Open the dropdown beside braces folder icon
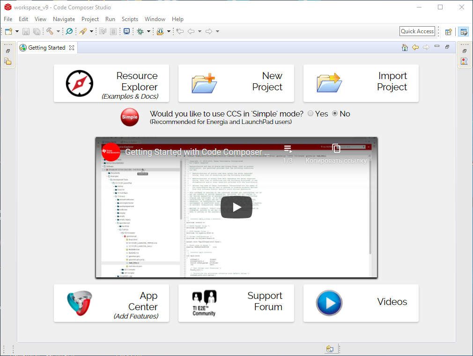 click(169, 31)
